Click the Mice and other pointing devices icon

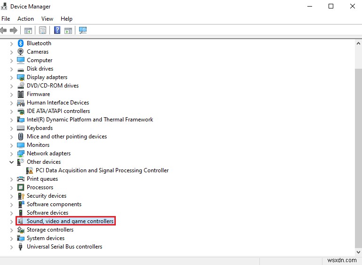[x=21, y=137]
